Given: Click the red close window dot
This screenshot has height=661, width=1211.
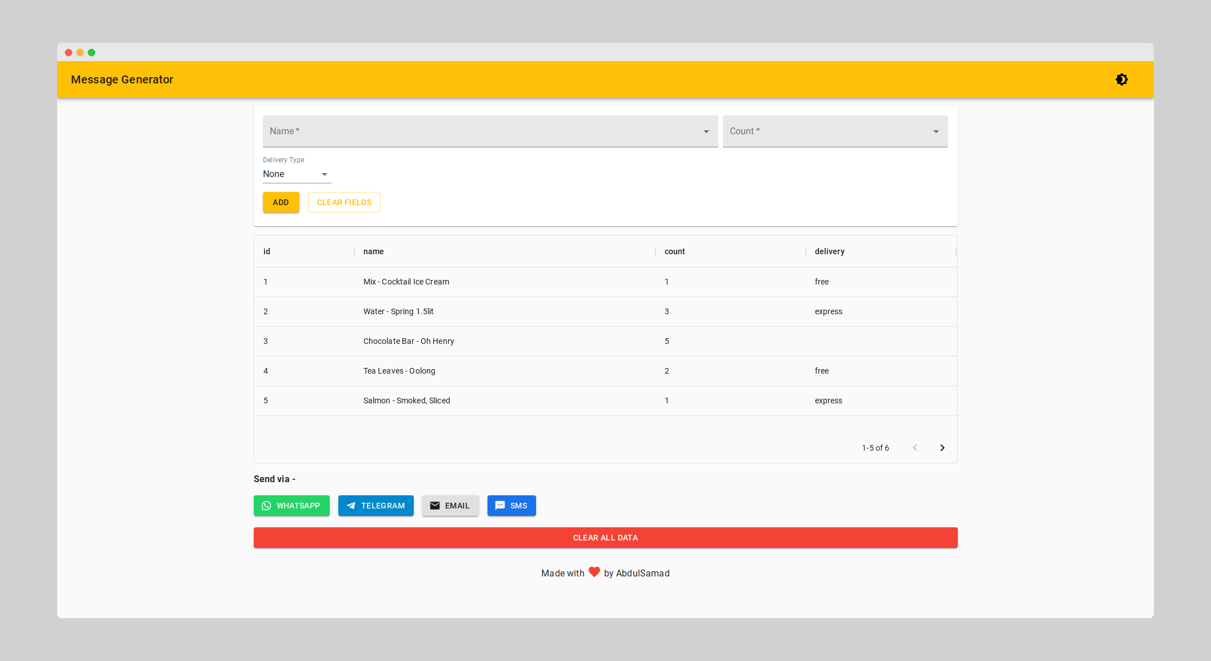Looking at the screenshot, I should [x=69, y=53].
